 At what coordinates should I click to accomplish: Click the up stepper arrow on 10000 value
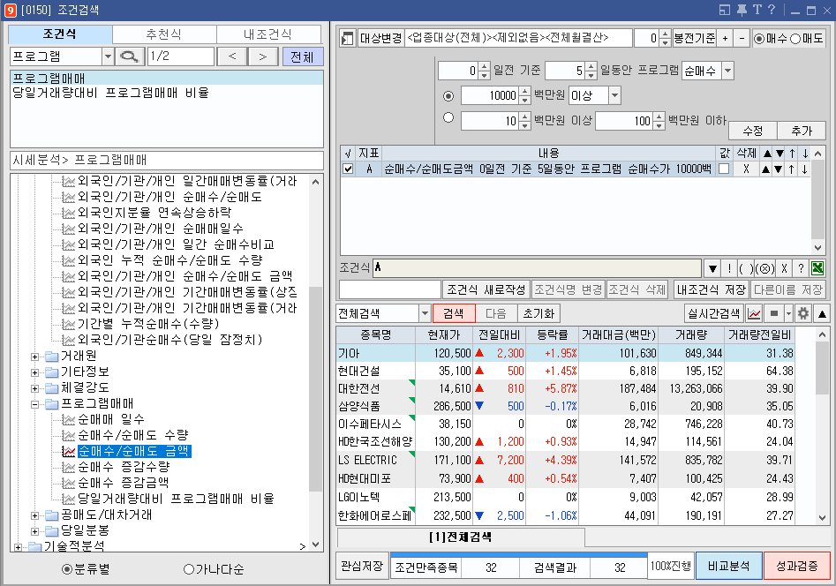click(x=523, y=91)
